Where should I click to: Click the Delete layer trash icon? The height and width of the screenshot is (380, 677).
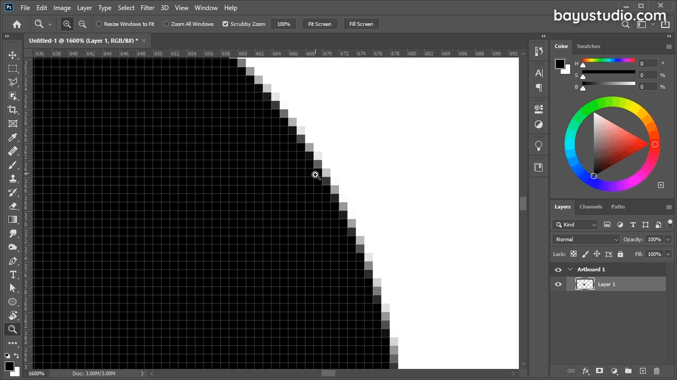pos(657,371)
